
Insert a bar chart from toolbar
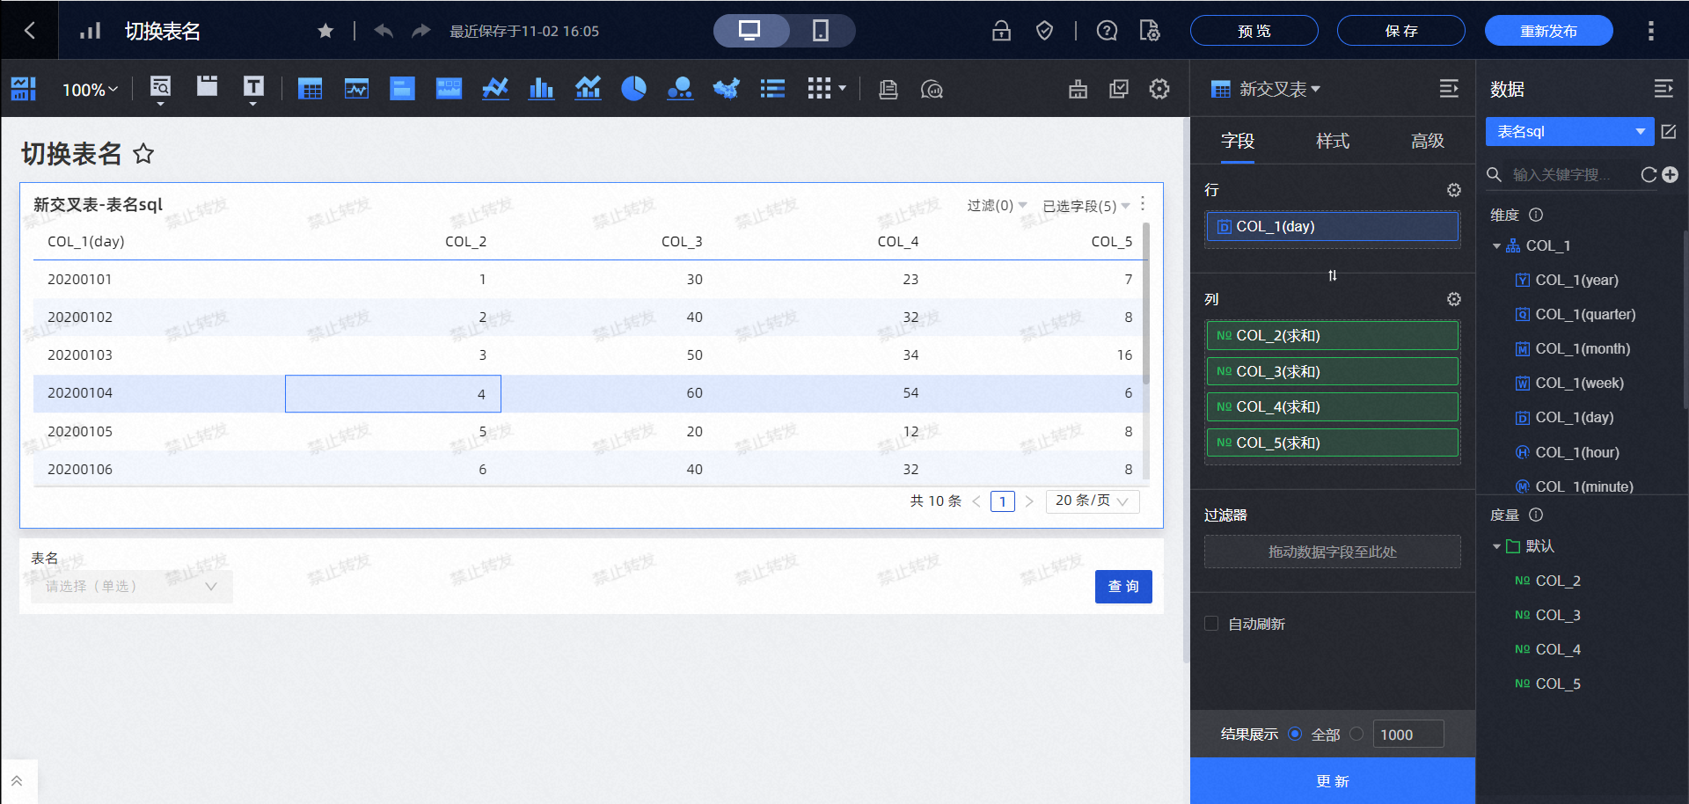coord(541,89)
